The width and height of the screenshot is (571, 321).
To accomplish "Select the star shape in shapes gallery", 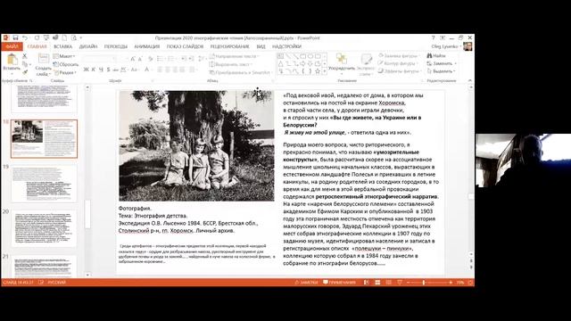I will (x=318, y=71).
